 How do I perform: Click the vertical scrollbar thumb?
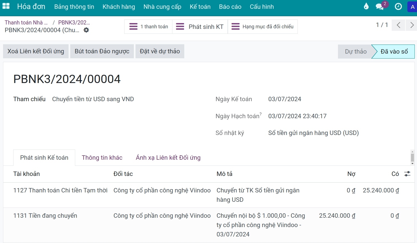(x=412, y=158)
